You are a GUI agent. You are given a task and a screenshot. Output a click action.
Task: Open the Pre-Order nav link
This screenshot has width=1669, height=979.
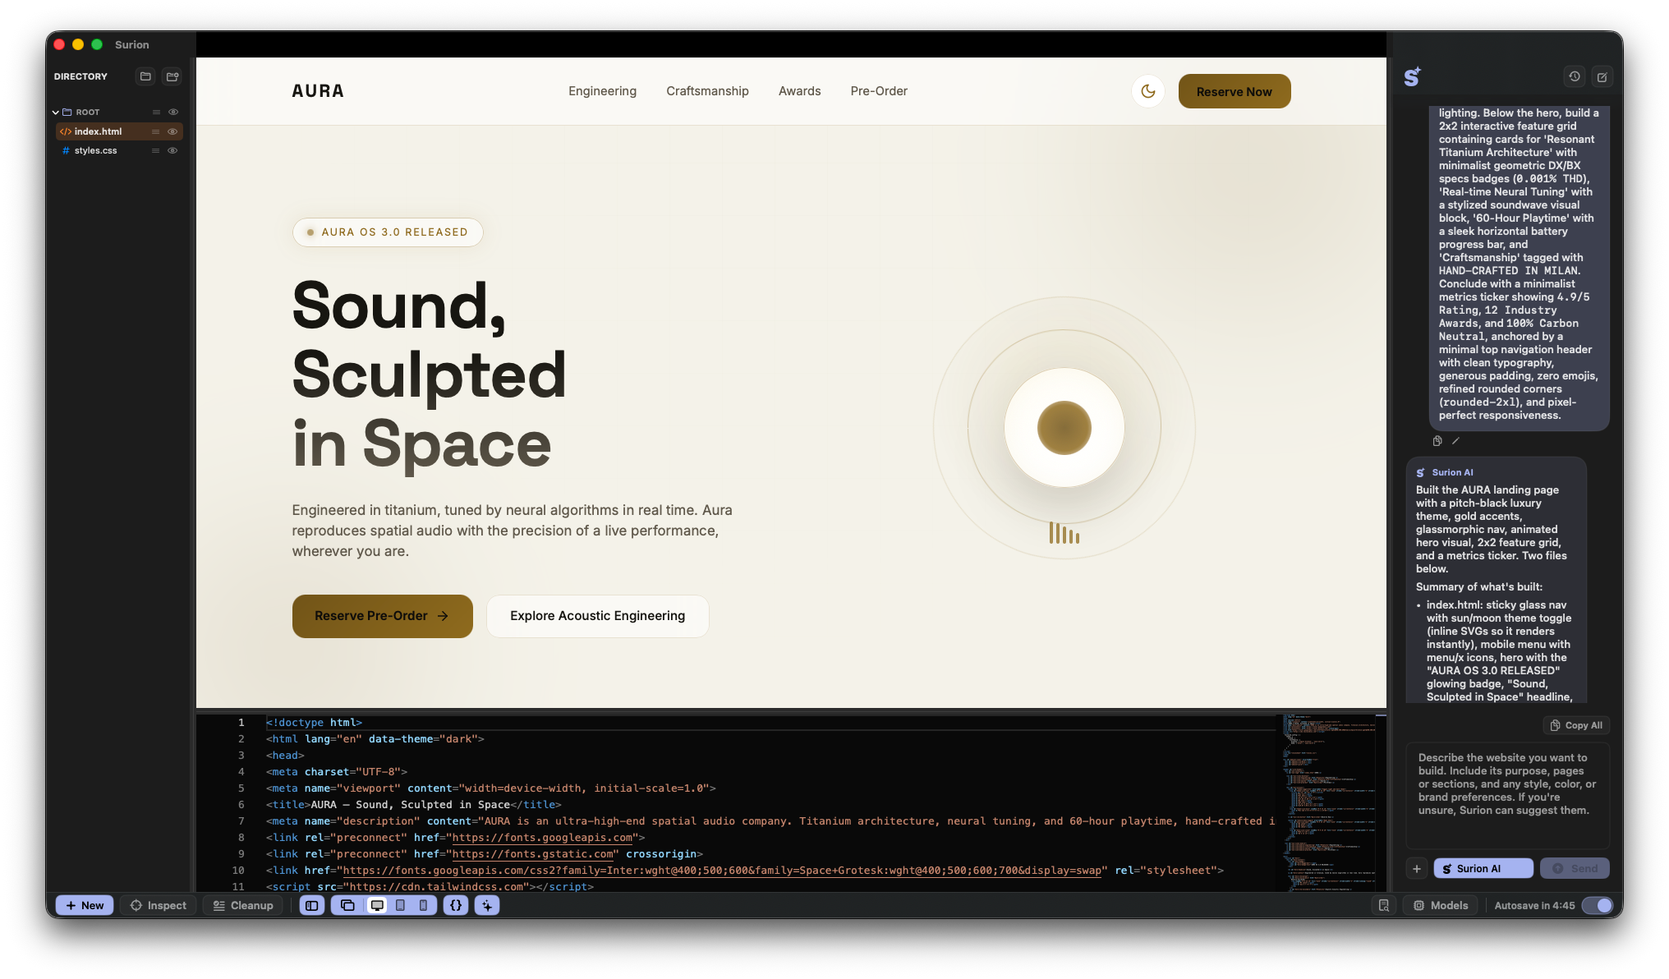pyautogui.click(x=879, y=91)
